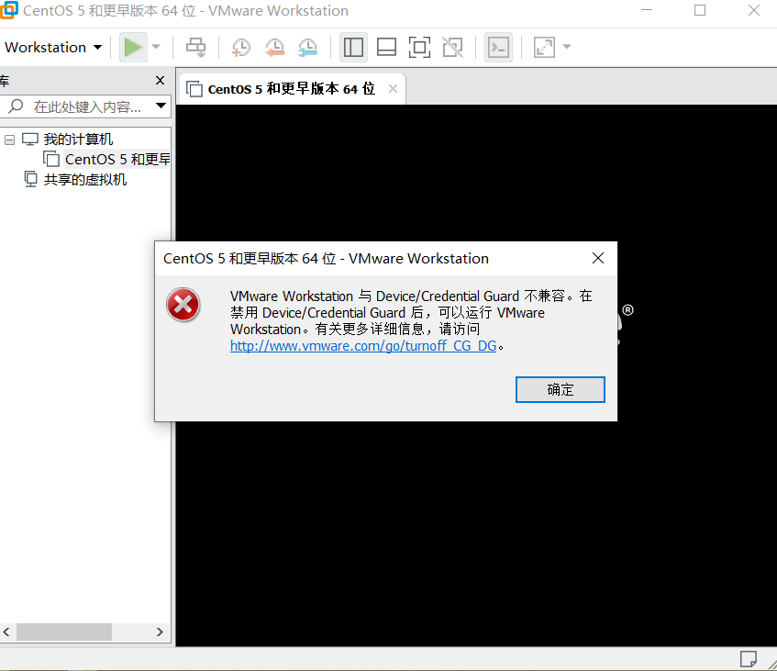Viewport: 777px width, 671px height.
Task: Collapse the 我的计算机 tree node
Action: (x=9, y=140)
